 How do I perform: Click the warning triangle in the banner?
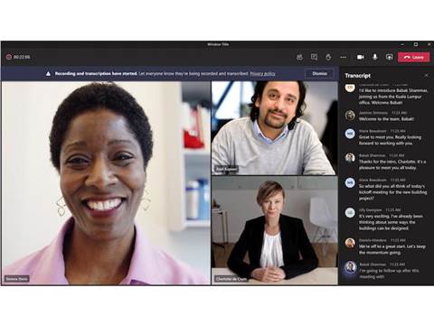click(48, 74)
